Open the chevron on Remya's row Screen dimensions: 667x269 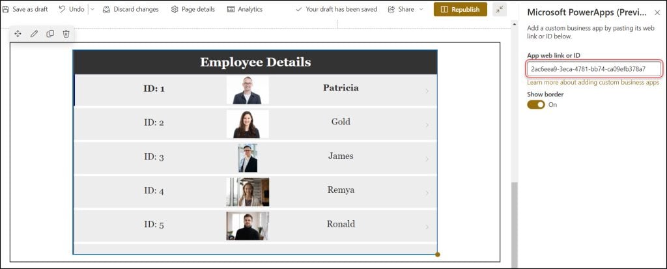pyautogui.click(x=427, y=193)
